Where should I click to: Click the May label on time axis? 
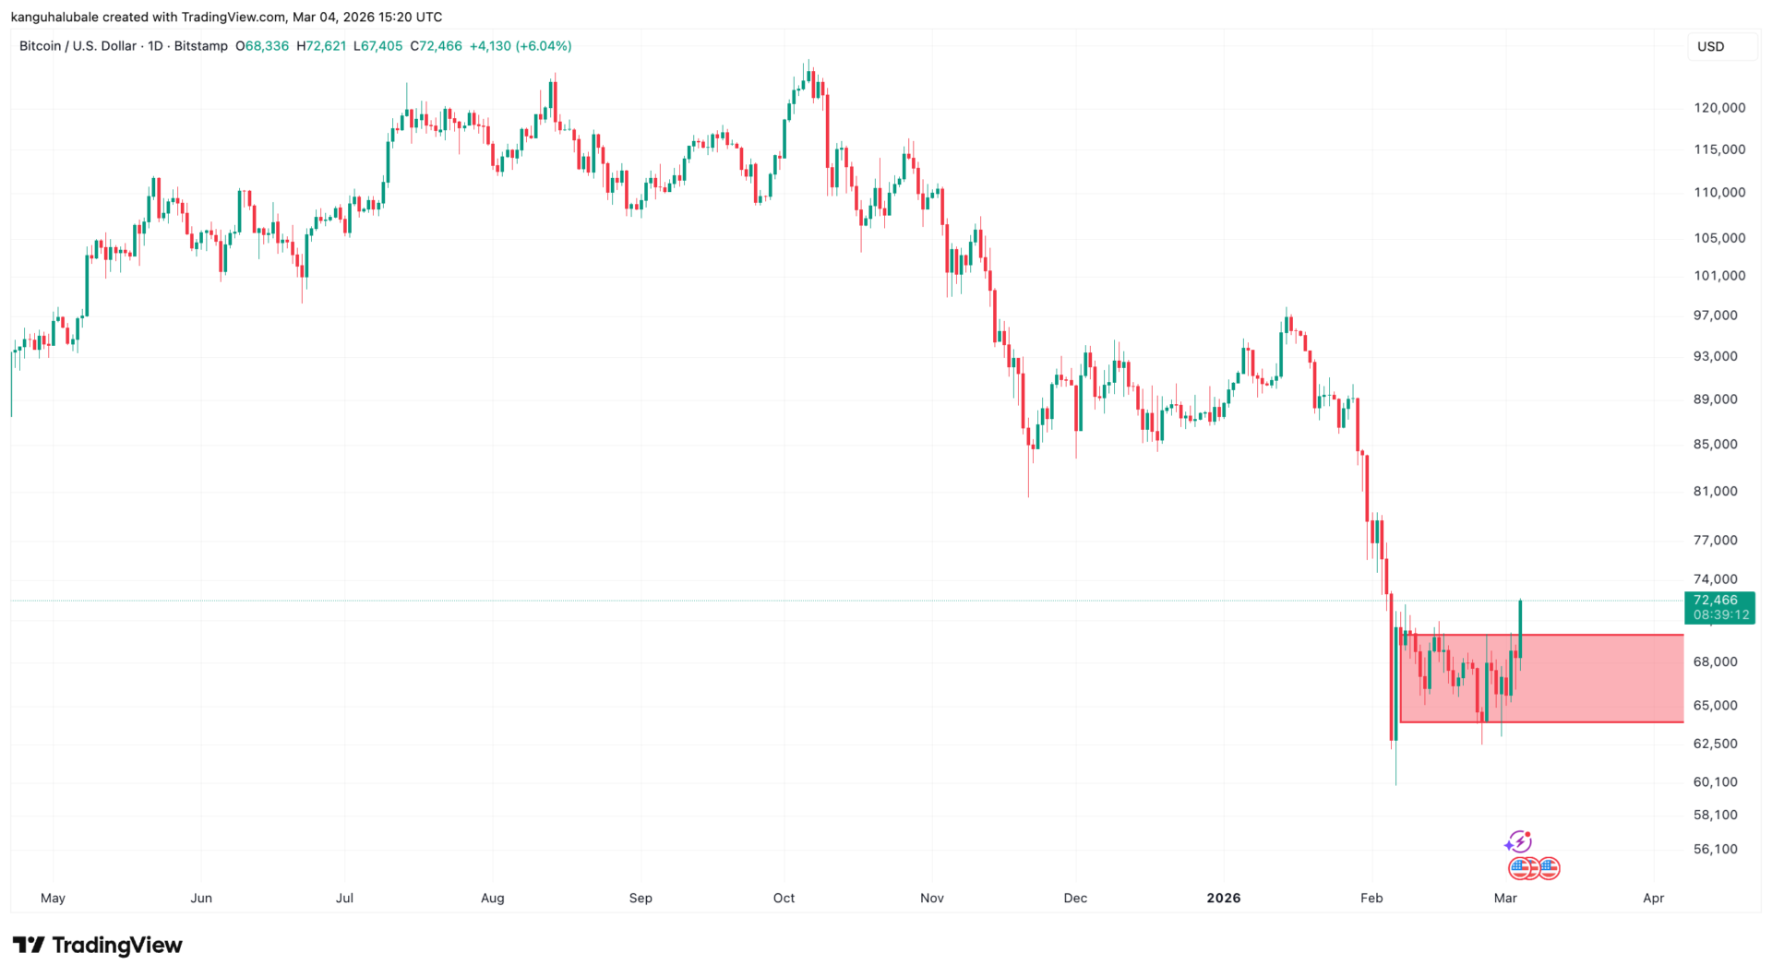53,898
